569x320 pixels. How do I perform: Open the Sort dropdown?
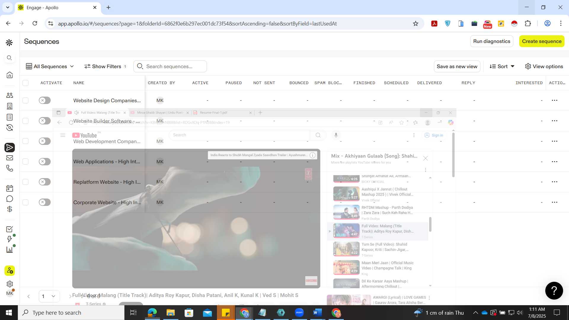coord(502,66)
